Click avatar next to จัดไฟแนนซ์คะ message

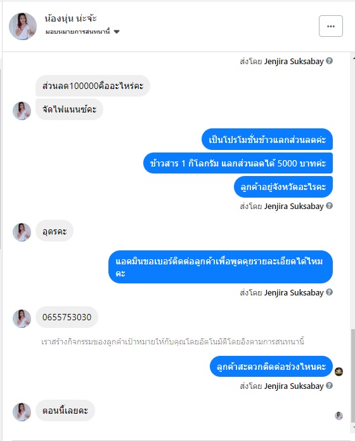[x=22, y=111]
